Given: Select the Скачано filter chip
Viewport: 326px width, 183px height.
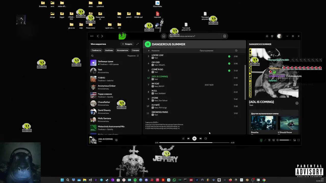Looking at the screenshot, I should click(135, 50).
